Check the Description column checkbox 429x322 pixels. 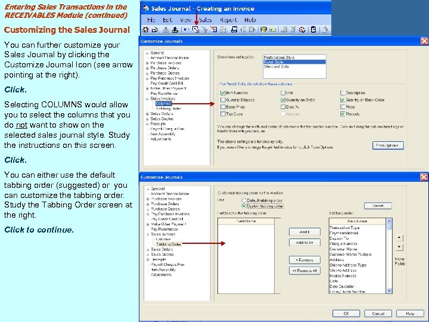pos(342,93)
